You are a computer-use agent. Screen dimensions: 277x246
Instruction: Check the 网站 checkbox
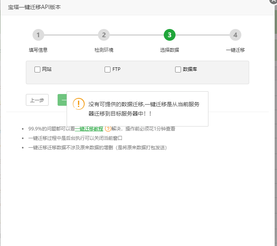click(37, 69)
